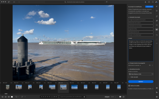Choose Supprimer le flou example prompt
159x99 pixels.
pyautogui.click(x=141, y=29)
